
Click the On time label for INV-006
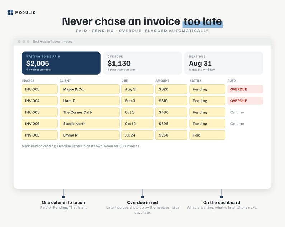click(237, 124)
